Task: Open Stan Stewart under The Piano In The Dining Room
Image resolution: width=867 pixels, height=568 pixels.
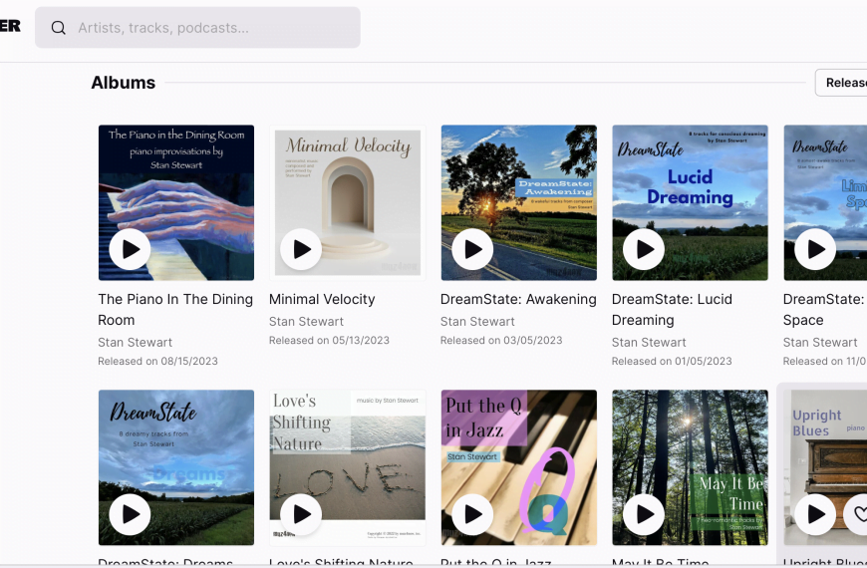Action: tap(135, 343)
